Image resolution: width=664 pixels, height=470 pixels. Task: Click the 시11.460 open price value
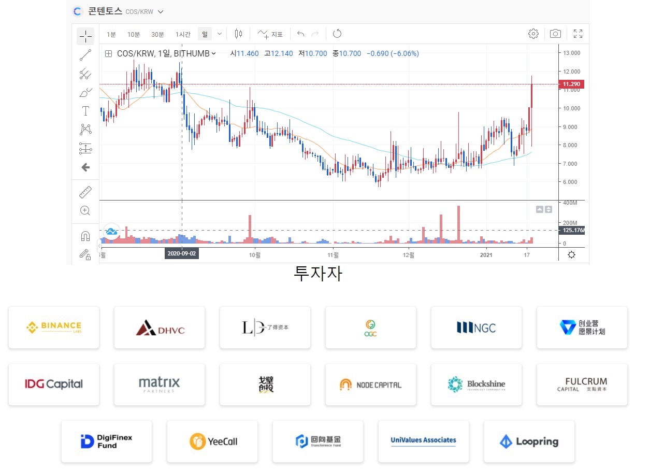click(244, 53)
